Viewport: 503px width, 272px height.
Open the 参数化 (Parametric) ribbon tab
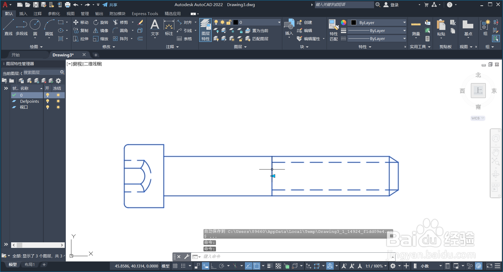click(x=54, y=14)
